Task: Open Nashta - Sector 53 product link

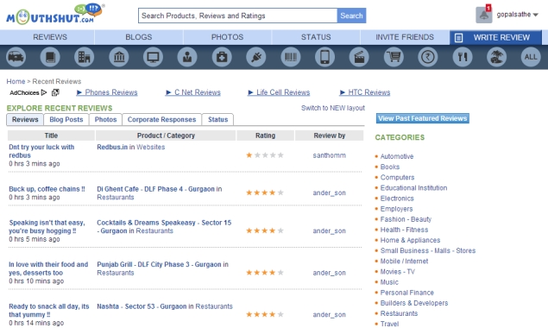Action: click(x=142, y=306)
